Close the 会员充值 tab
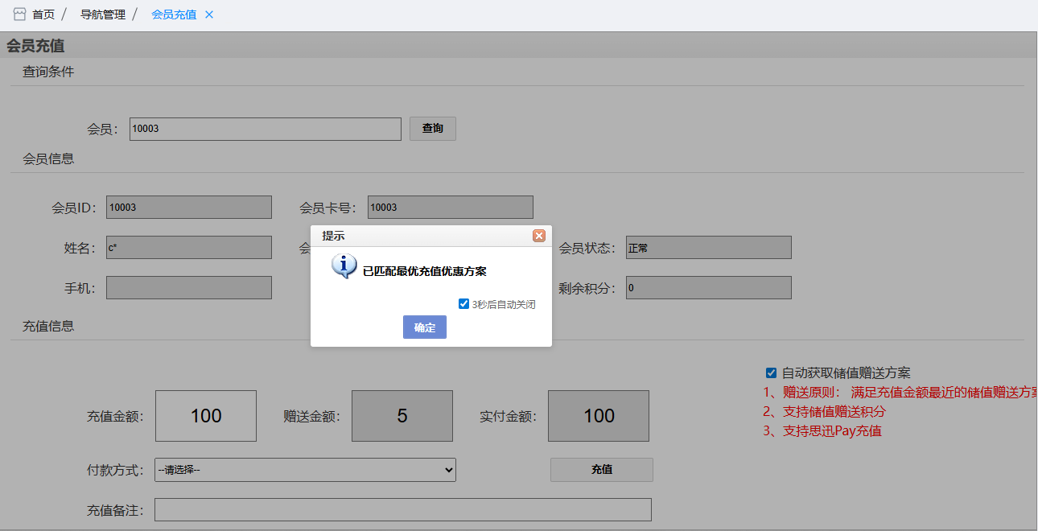Screen dimensions: 1038x531 click(x=209, y=14)
